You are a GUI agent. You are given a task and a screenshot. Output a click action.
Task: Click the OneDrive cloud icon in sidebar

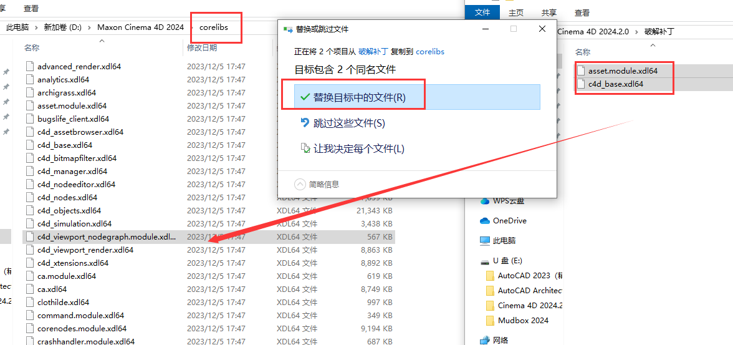click(x=485, y=221)
